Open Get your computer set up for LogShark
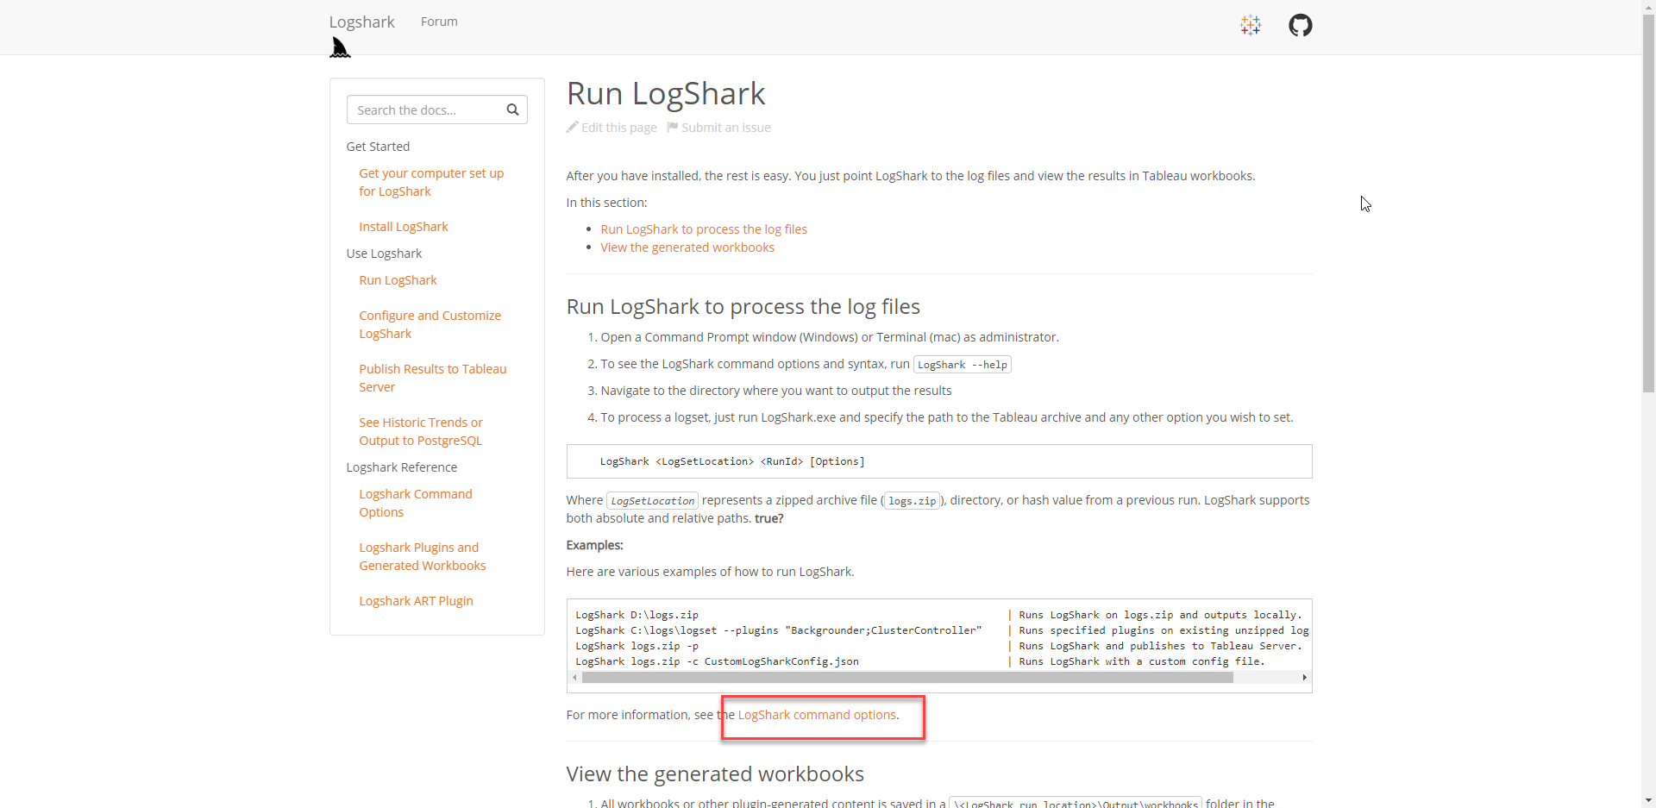This screenshot has height=808, width=1656. click(x=431, y=182)
